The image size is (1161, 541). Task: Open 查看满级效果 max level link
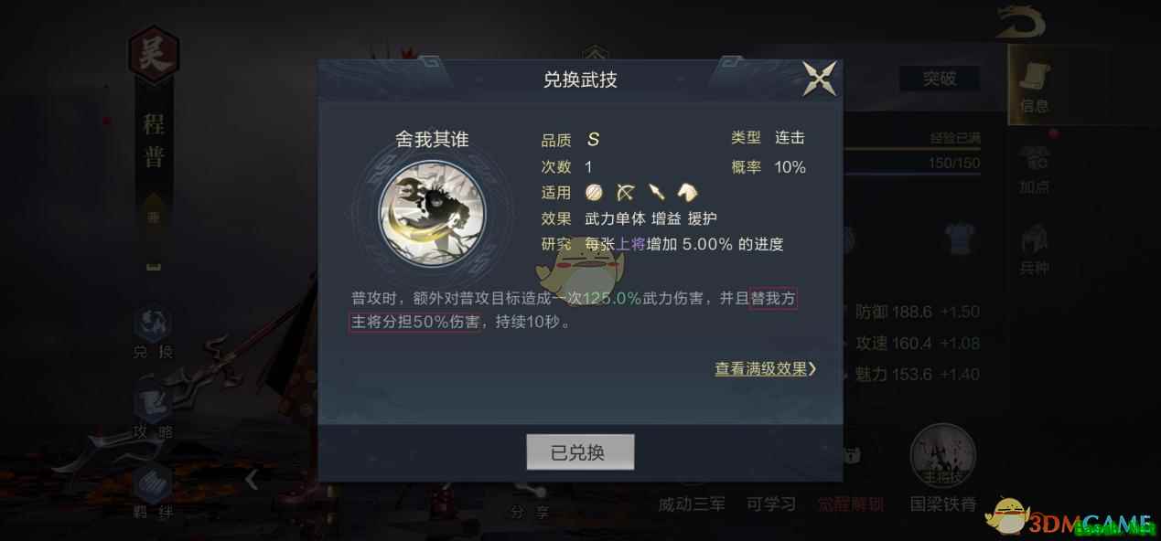click(766, 369)
